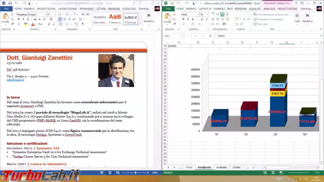The height and width of the screenshot is (182, 324).
Task: Expand the Excel Name Box dropdown showing H11
Action: tap(183, 36)
